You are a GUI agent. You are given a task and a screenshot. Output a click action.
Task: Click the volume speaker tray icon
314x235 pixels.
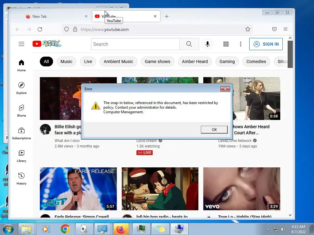tap(283, 229)
